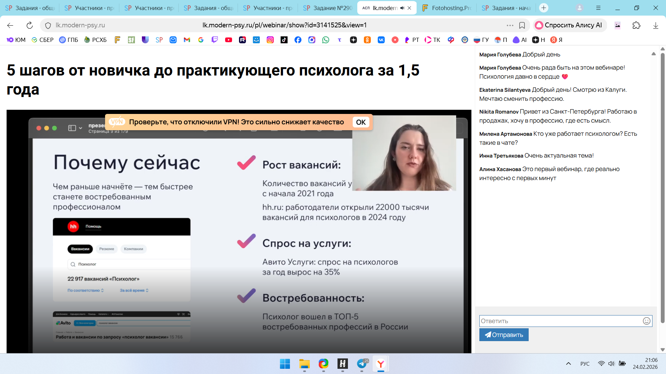666x374 pixels.
Task: Click Спросить Алису AI button
Action: point(569,25)
